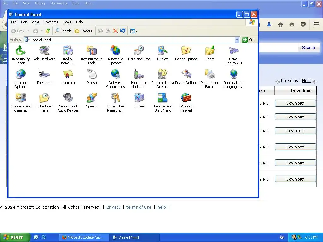This screenshot has height=242, width=323.
Task: Follow the Next page link
Action: coord(307,80)
